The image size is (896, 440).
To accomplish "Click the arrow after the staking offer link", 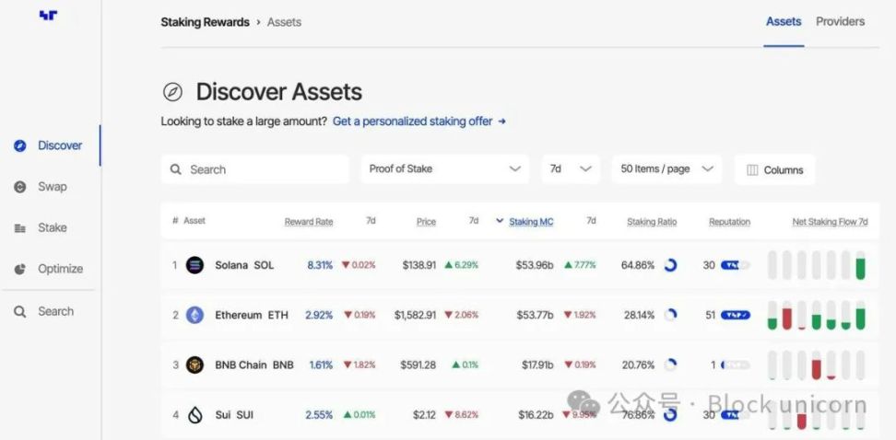I will (x=501, y=122).
